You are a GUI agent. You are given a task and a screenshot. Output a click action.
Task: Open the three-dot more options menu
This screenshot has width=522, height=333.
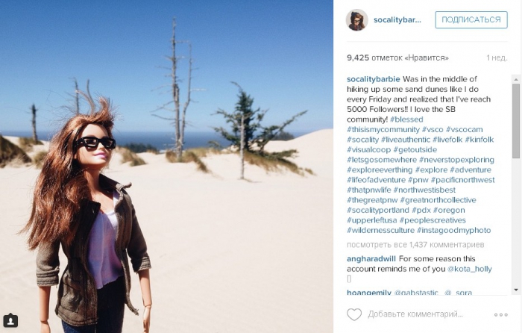coord(500,314)
